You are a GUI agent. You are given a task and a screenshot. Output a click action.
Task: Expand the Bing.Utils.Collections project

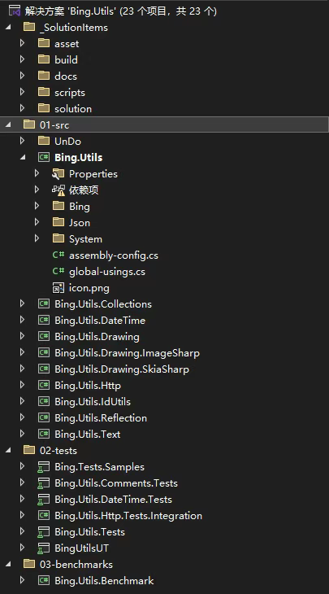[x=22, y=304]
